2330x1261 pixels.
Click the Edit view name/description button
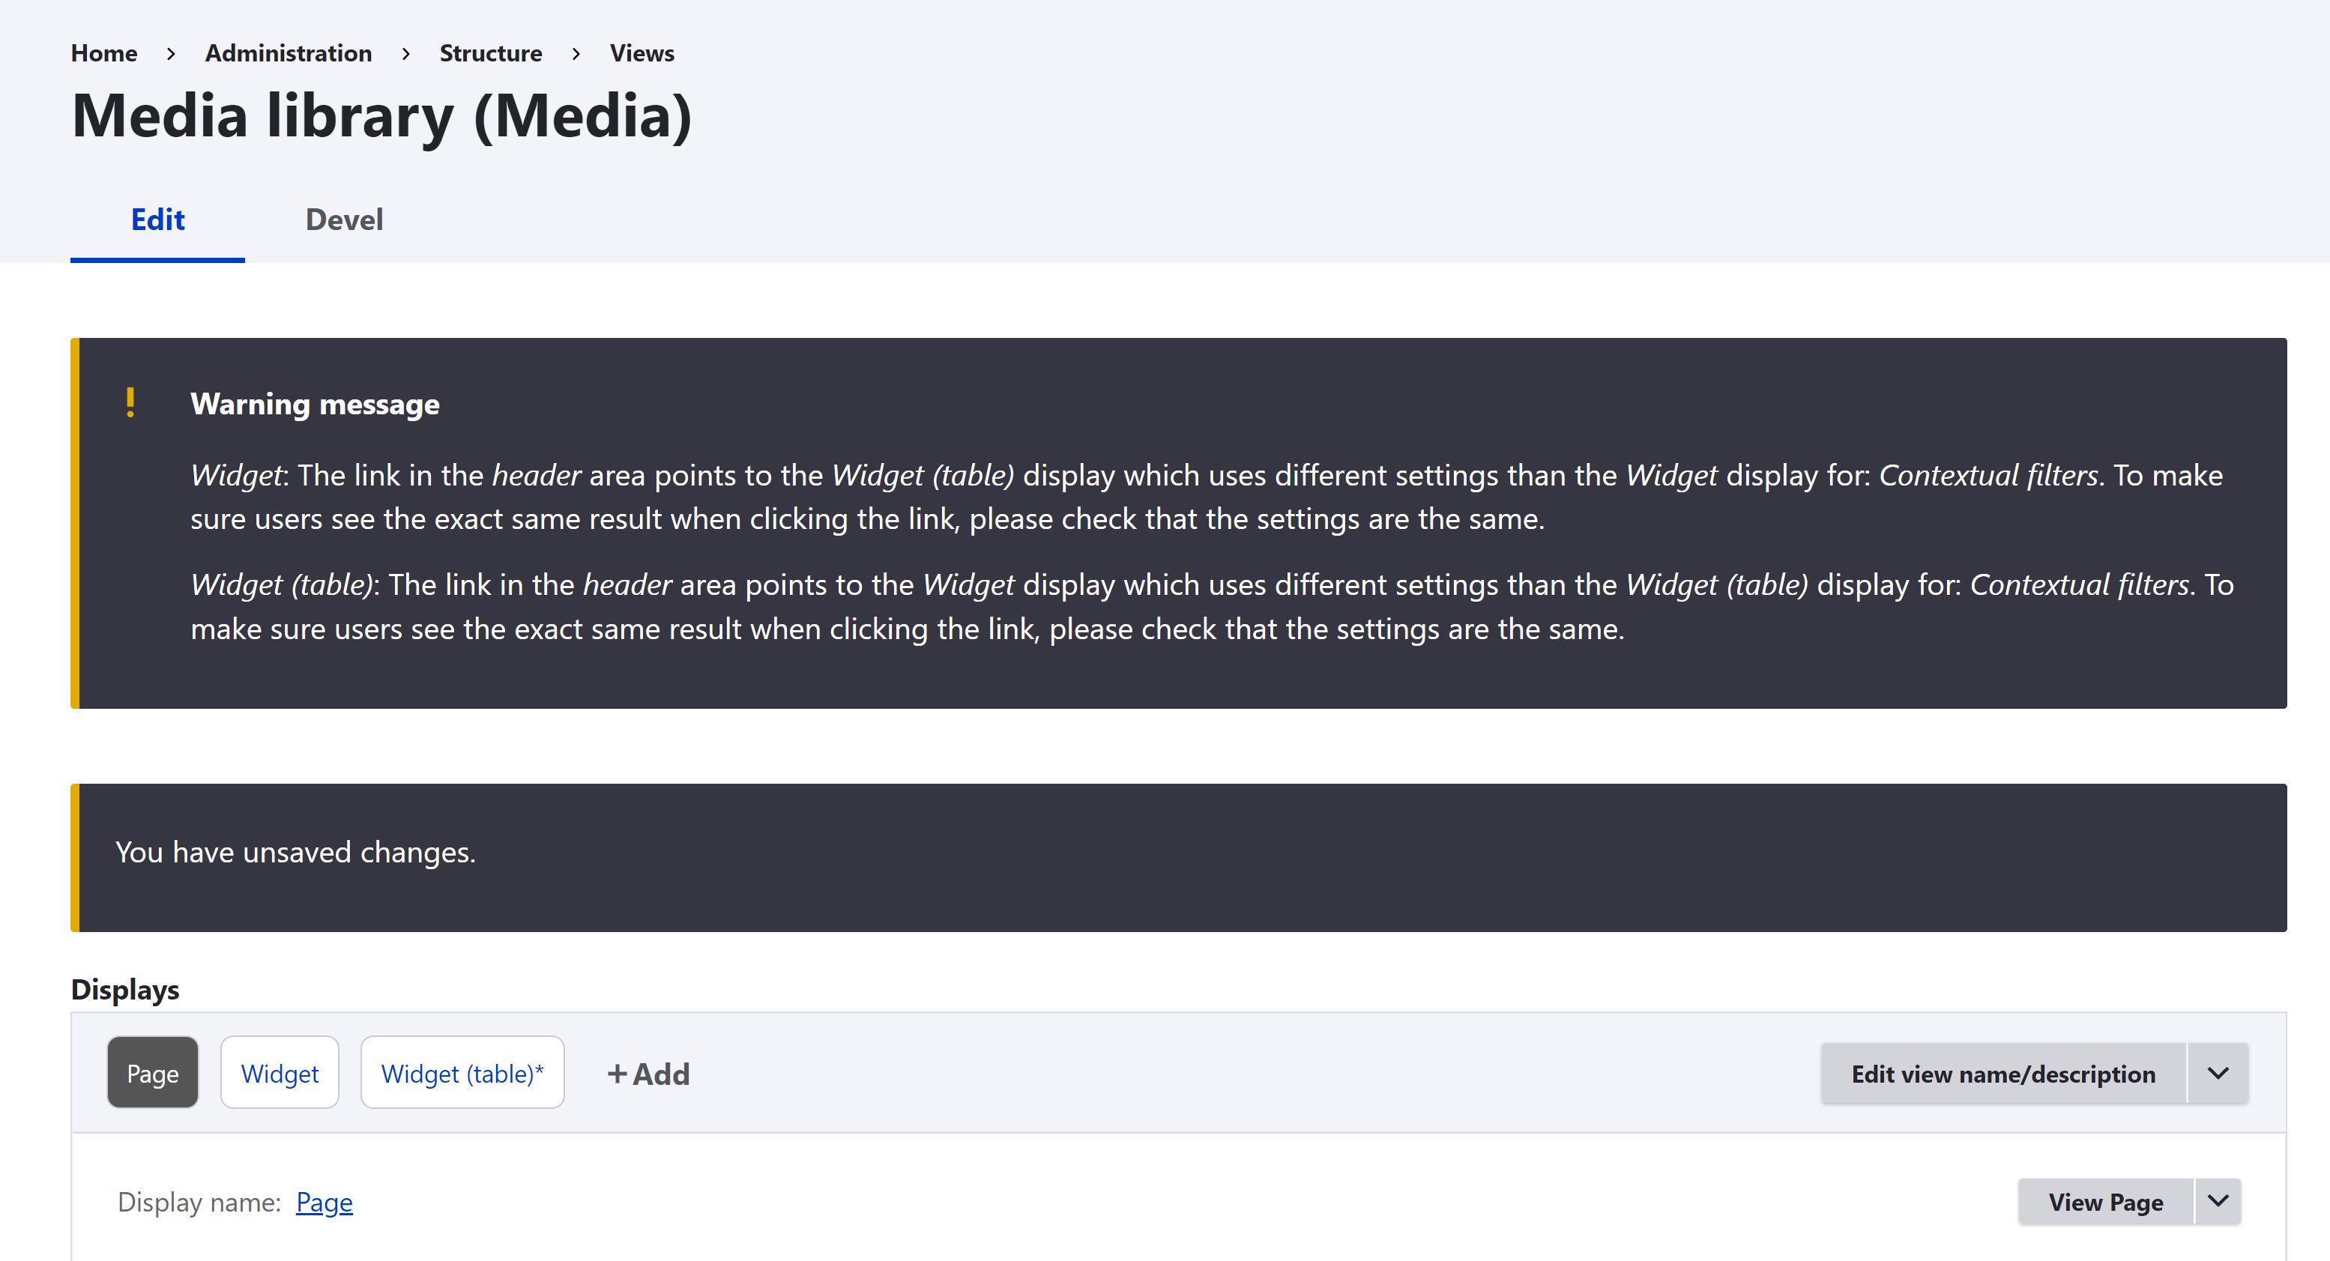pos(2003,1074)
